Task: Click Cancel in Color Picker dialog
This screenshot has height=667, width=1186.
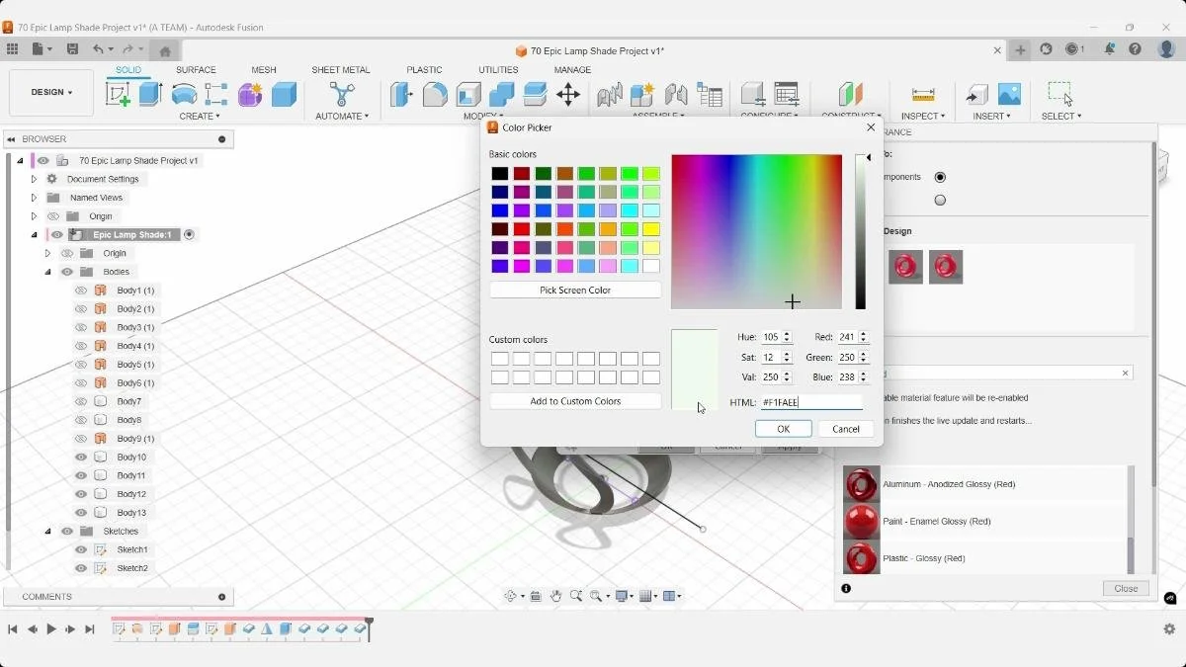Action: click(846, 429)
